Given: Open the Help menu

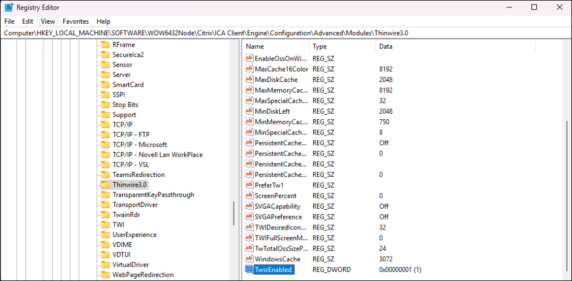Looking at the screenshot, I should click(103, 21).
